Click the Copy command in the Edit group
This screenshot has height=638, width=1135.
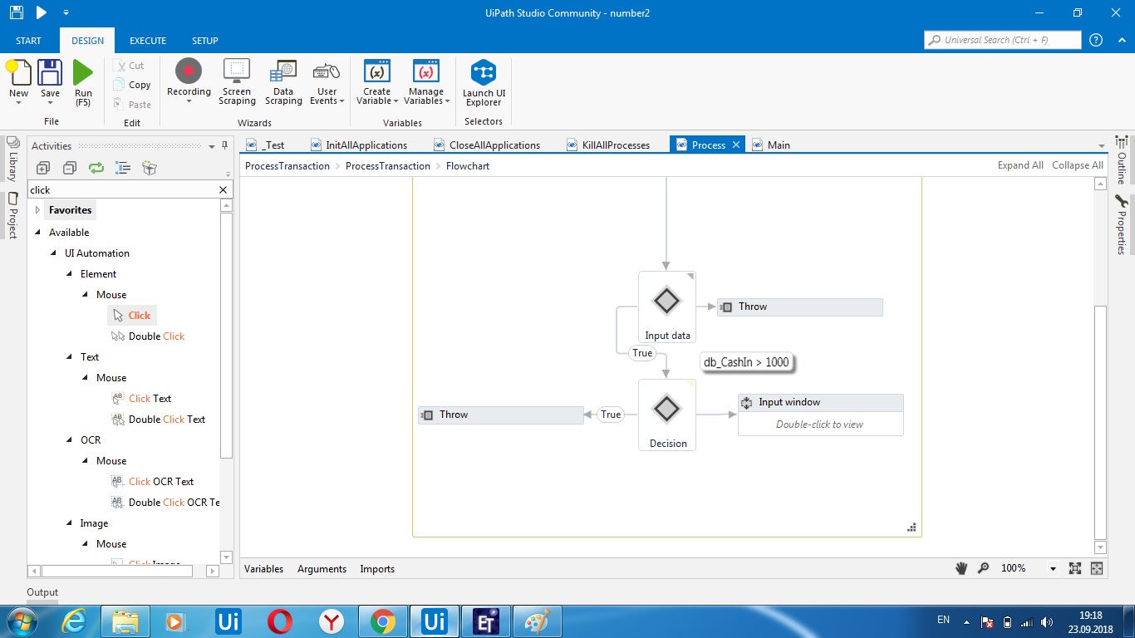pyautogui.click(x=133, y=85)
